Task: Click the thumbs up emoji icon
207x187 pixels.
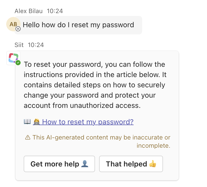Action: [153, 164]
